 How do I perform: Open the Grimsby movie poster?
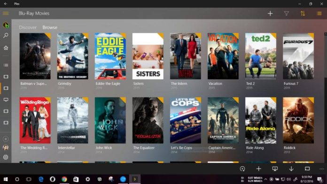72,56
